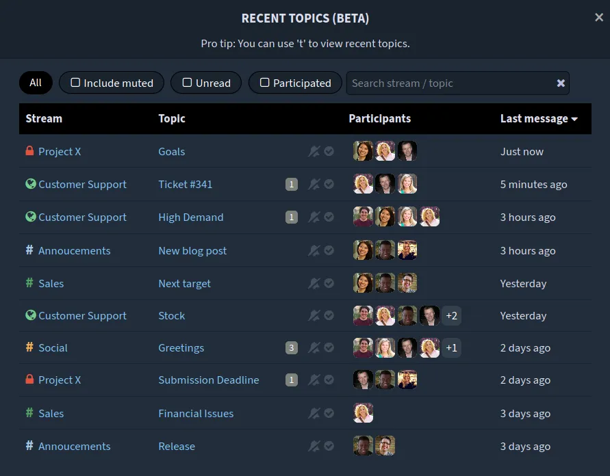Mute the High Demand topic

314,217
